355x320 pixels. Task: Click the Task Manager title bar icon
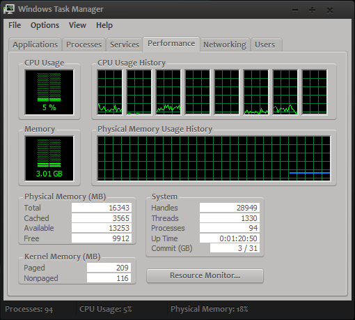pos(10,9)
